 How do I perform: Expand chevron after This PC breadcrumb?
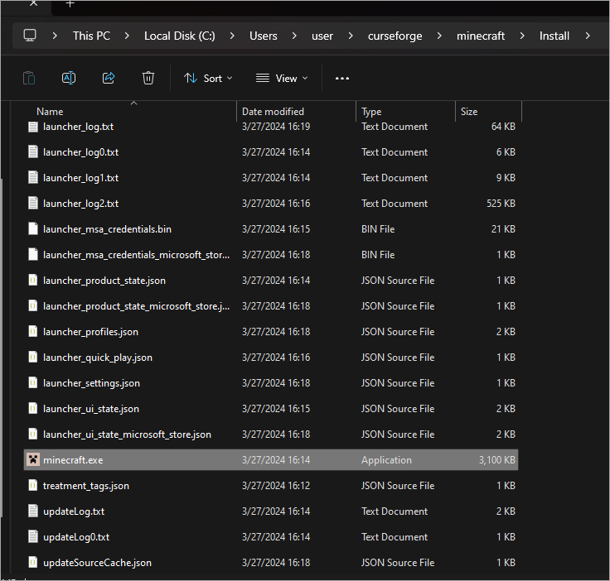127,36
